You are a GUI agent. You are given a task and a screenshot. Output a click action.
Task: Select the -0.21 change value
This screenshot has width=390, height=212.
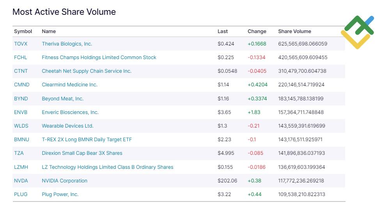(253, 126)
